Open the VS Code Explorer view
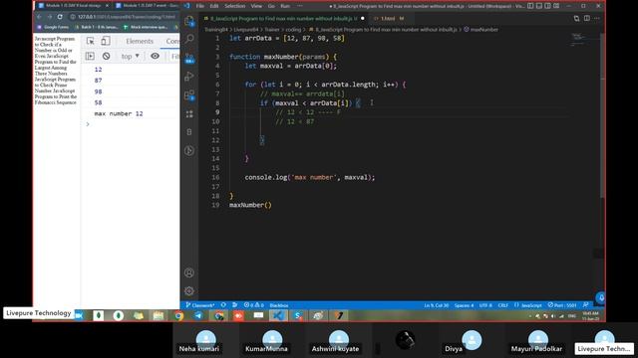Screen dimensions: 638x358 (189, 21)
